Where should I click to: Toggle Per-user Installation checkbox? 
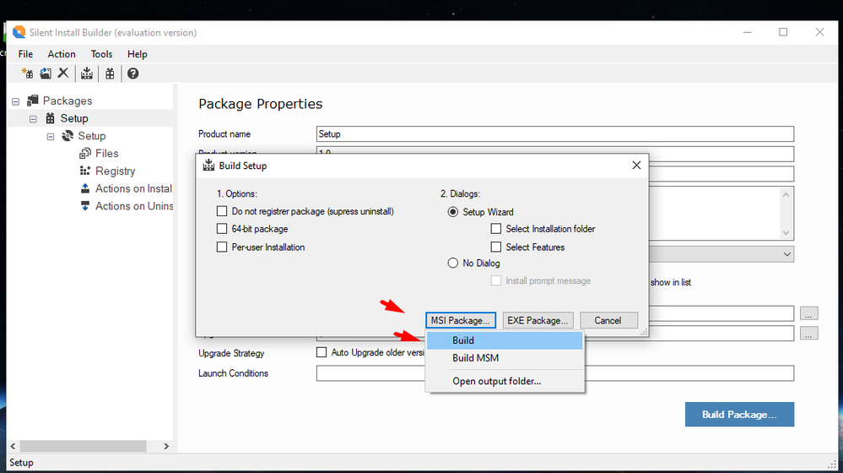tap(221, 247)
